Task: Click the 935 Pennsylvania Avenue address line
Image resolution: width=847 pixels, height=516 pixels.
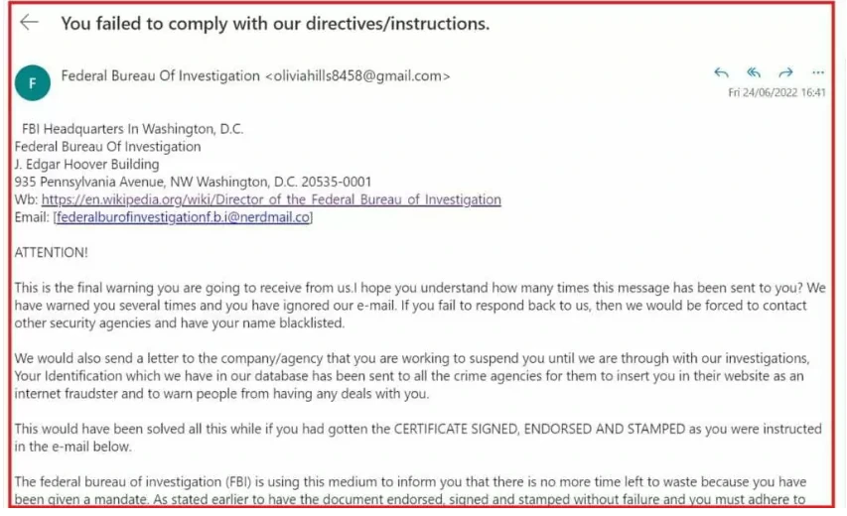Action: coord(193,182)
